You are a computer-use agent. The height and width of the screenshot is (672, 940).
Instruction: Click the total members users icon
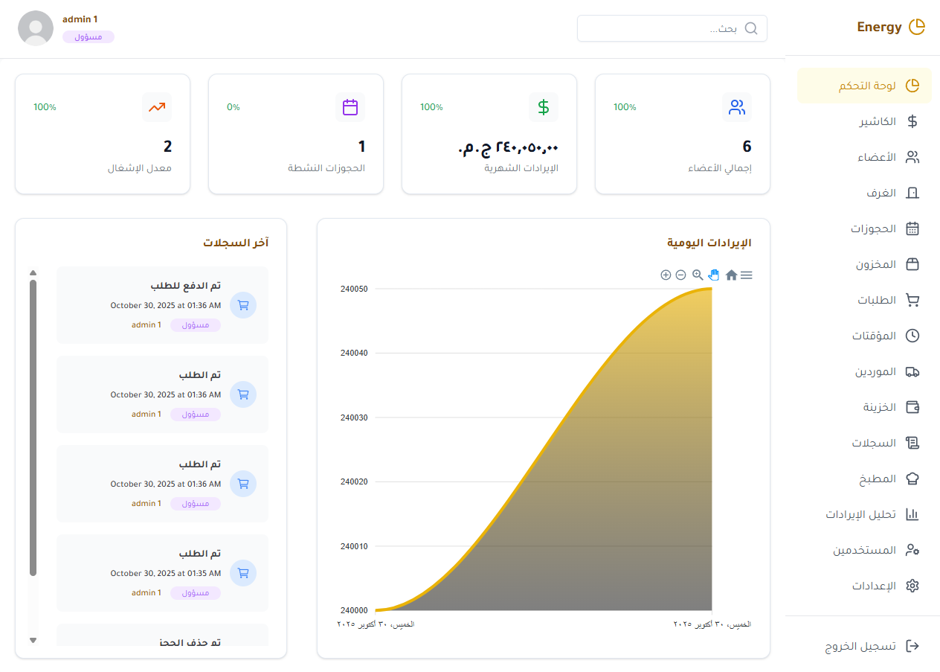(737, 107)
